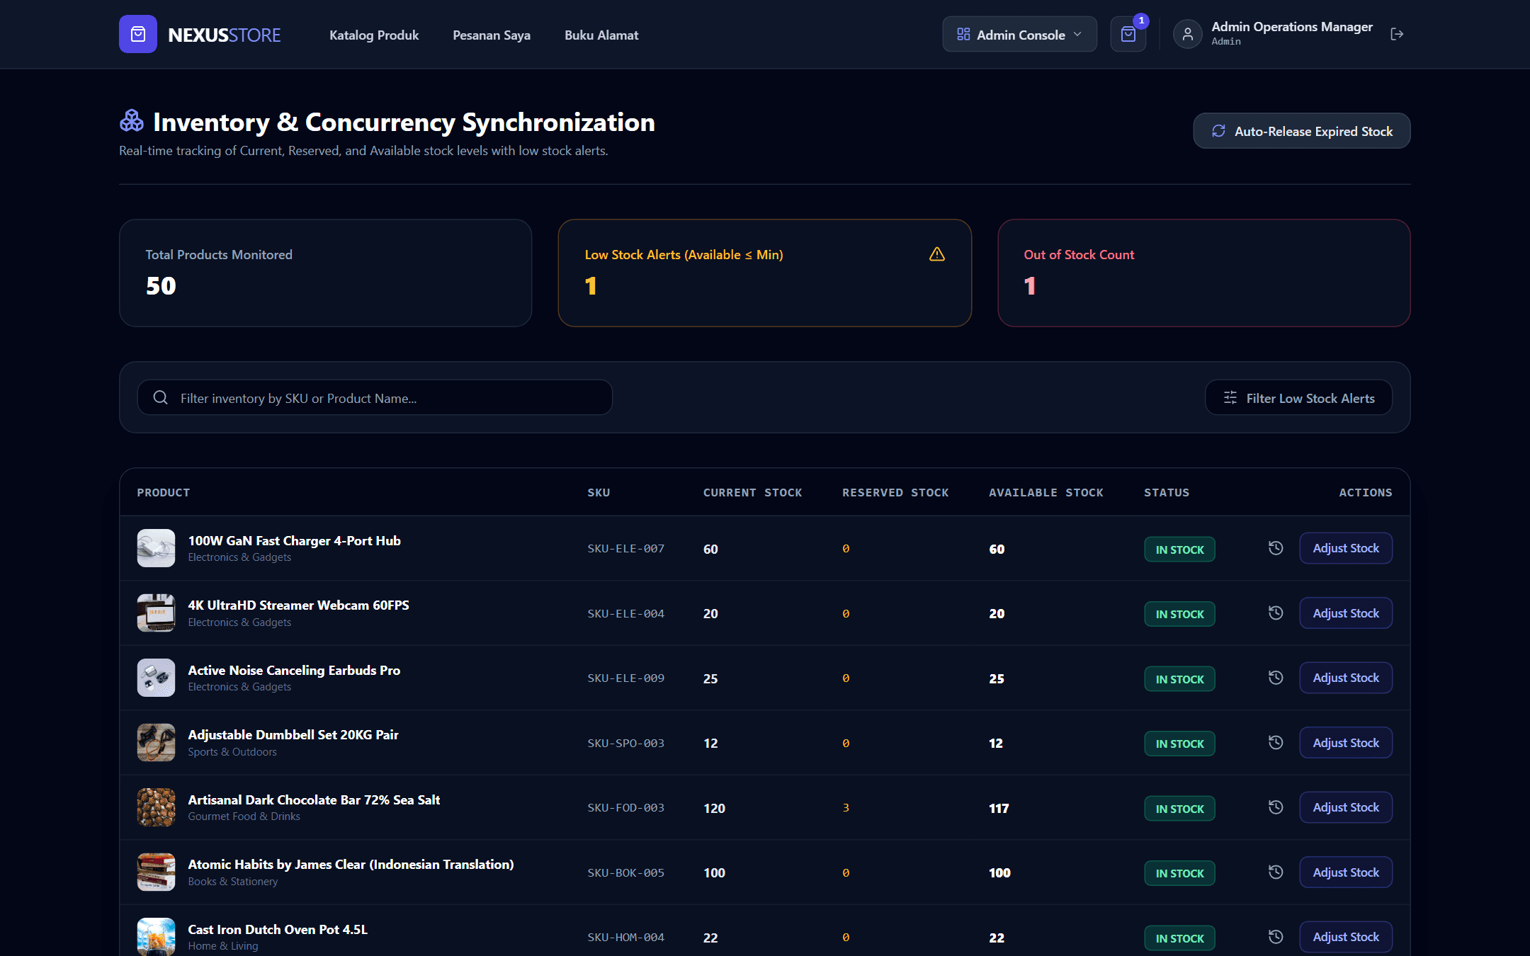
Task: Click Auto-Release Expired Stock button
Action: [1301, 131]
